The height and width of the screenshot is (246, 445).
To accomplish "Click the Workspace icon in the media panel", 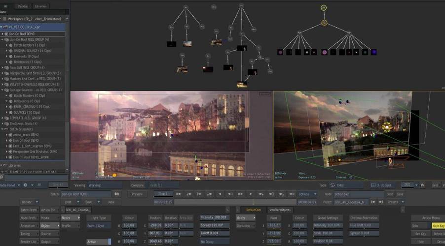I will 4,19.
